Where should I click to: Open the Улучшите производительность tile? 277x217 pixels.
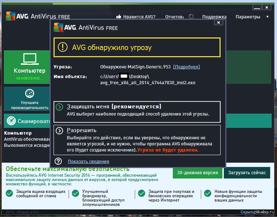click(27, 99)
